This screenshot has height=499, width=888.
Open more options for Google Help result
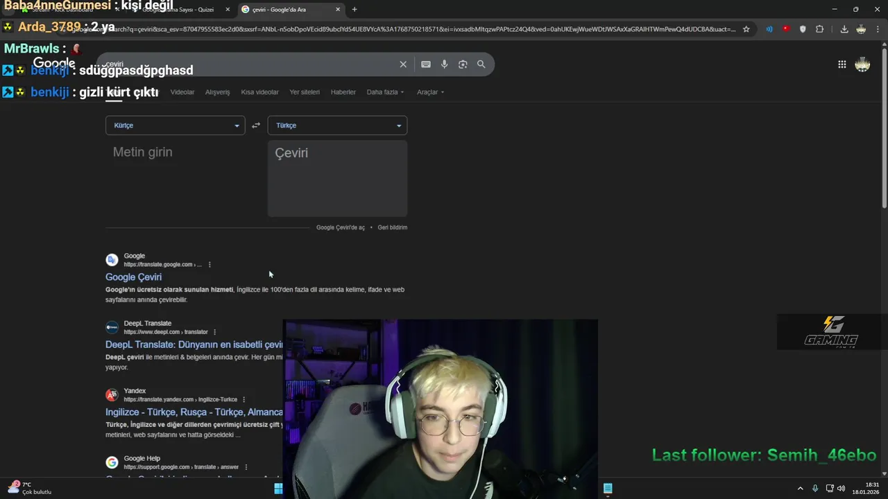coord(246,467)
